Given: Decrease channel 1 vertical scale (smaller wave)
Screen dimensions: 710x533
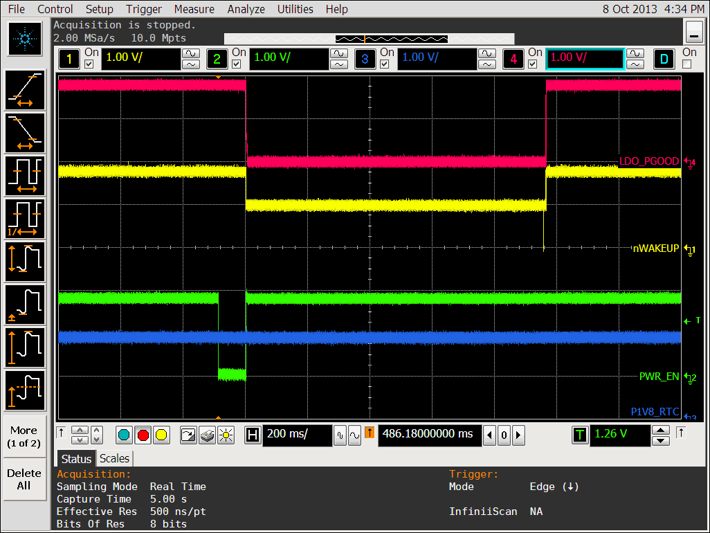Looking at the screenshot, I should tap(190, 64).
